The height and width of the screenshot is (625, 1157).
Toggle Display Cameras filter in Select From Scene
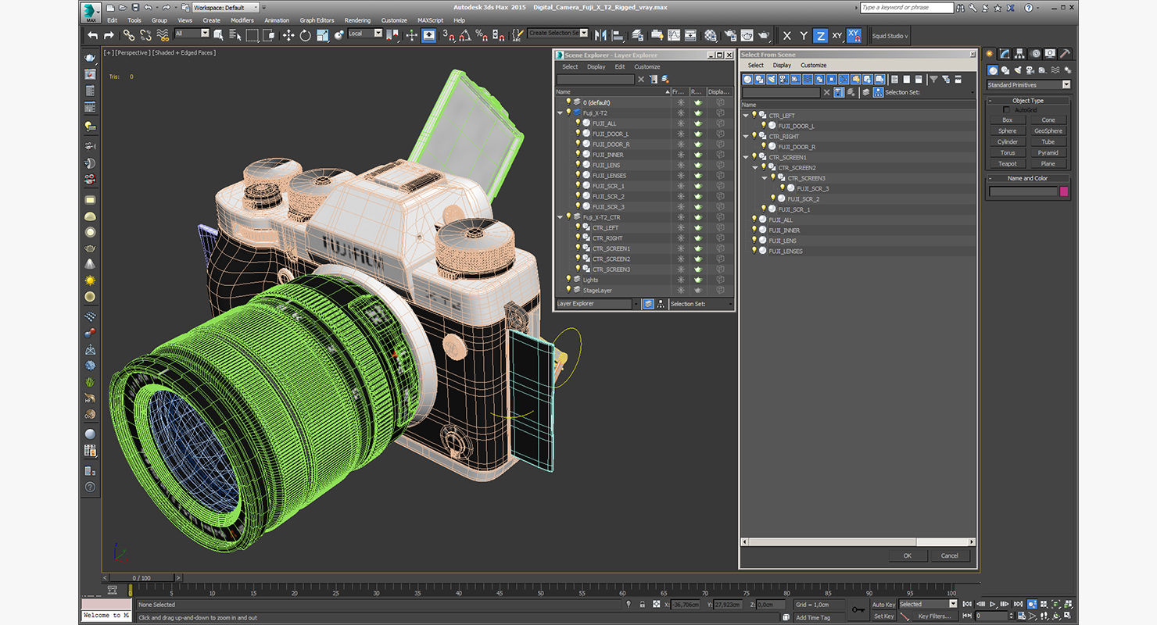(783, 80)
